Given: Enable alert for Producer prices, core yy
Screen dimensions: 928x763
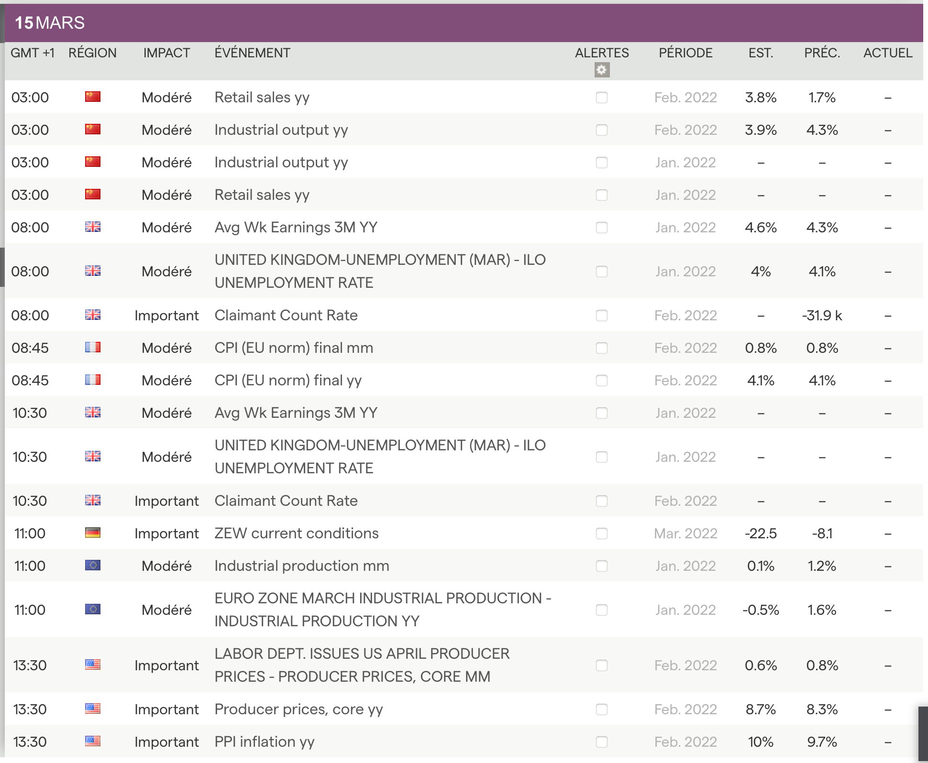Looking at the screenshot, I should (x=601, y=709).
